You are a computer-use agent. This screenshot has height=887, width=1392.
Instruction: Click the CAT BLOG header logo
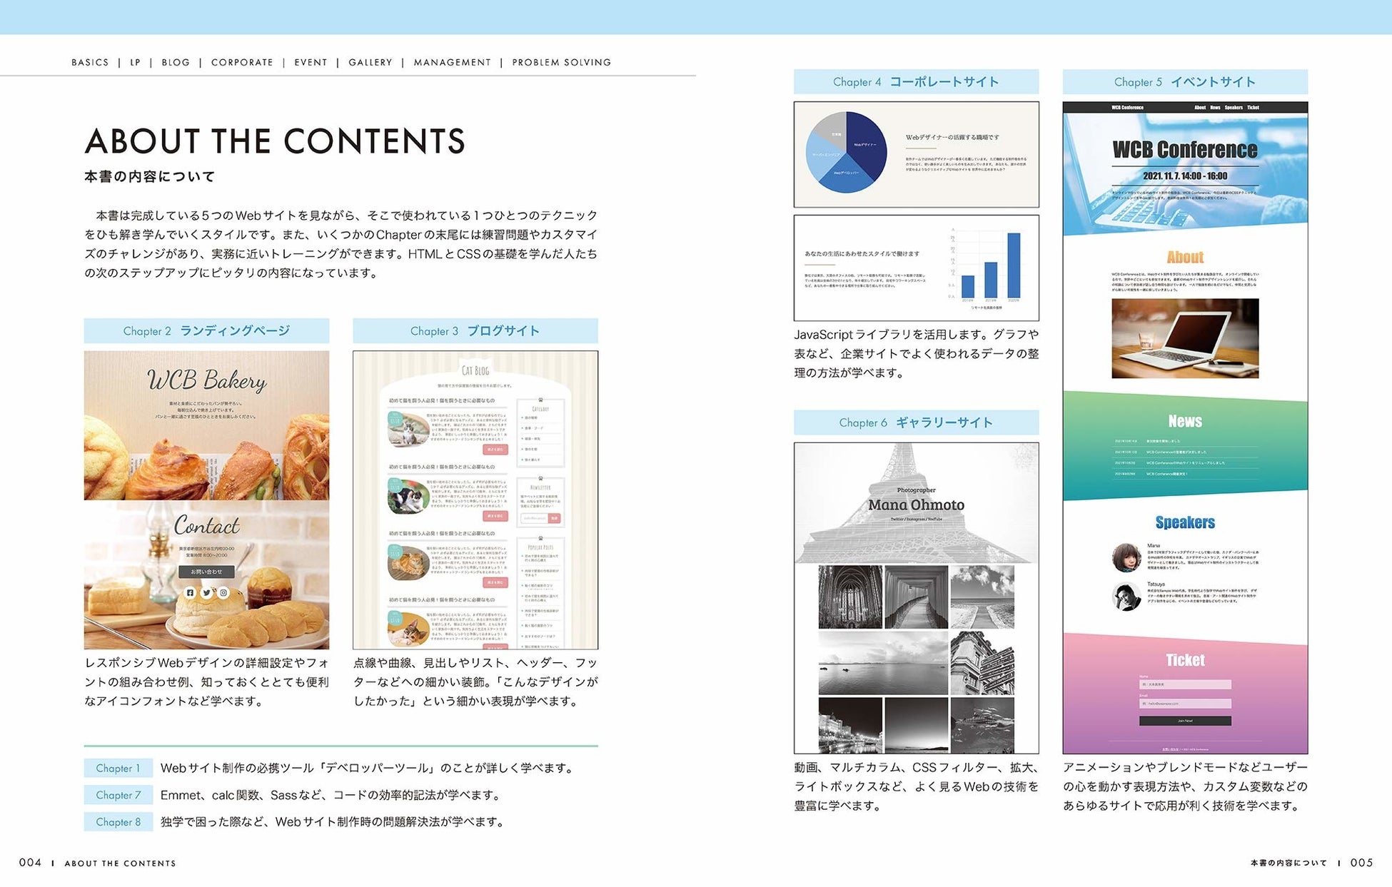(x=475, y=370)
